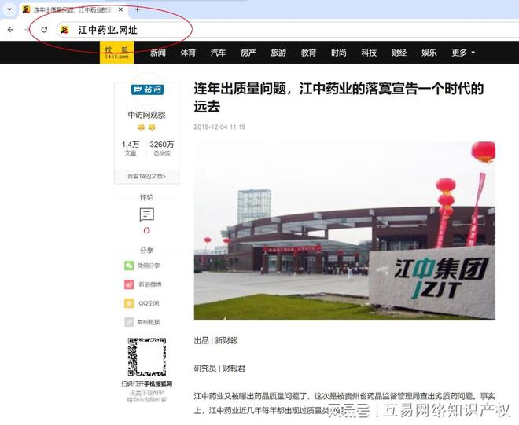
Task: Close the current Sohu article tab
Action: click(120, 9)
